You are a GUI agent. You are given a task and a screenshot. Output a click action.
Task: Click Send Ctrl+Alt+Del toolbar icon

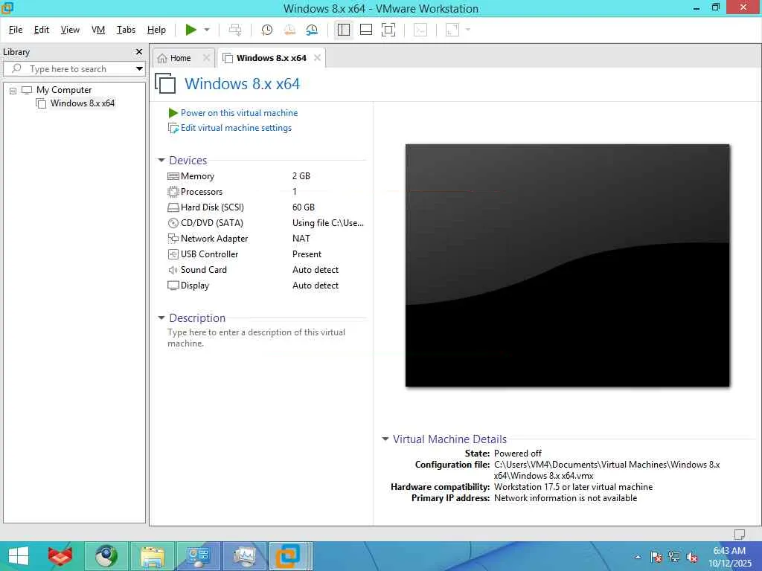235,30
